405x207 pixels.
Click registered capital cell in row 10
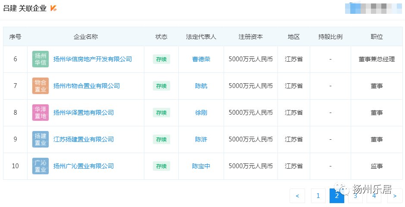point(251,166)
